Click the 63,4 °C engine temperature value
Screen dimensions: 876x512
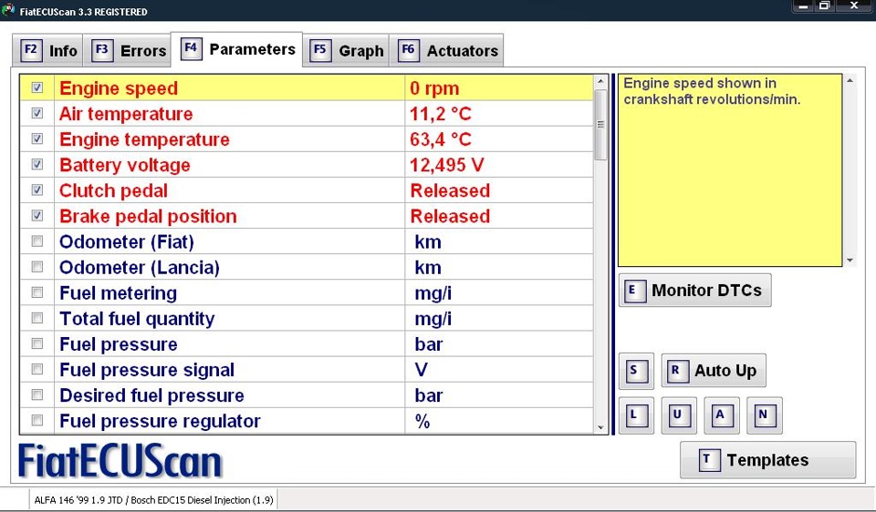click(x=440, y=139)
